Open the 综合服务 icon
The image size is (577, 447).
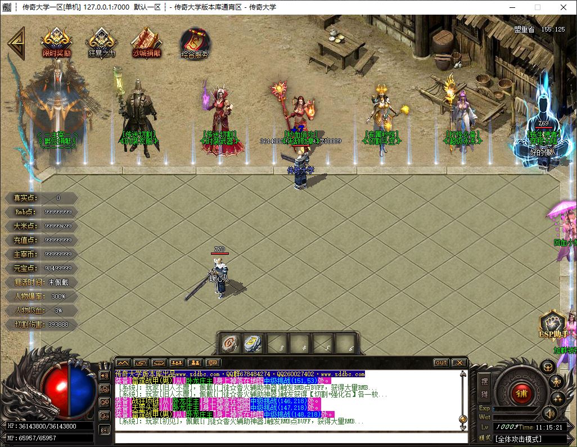[x=195, y=43]
